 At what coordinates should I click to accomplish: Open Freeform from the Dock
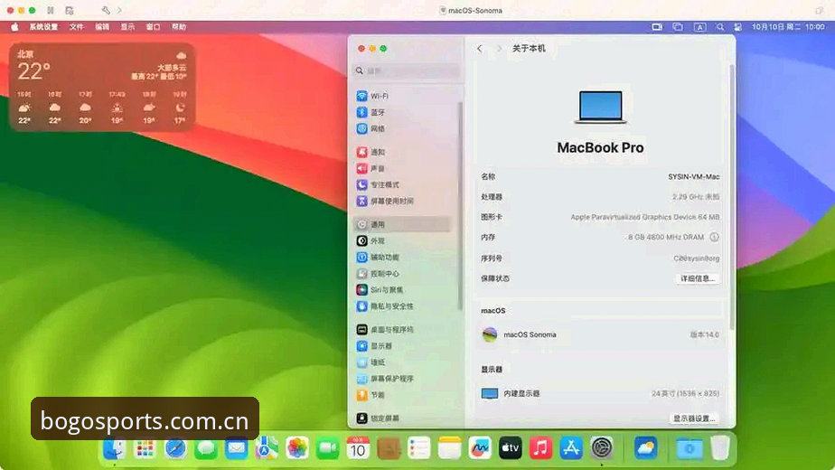coord(480,448)
